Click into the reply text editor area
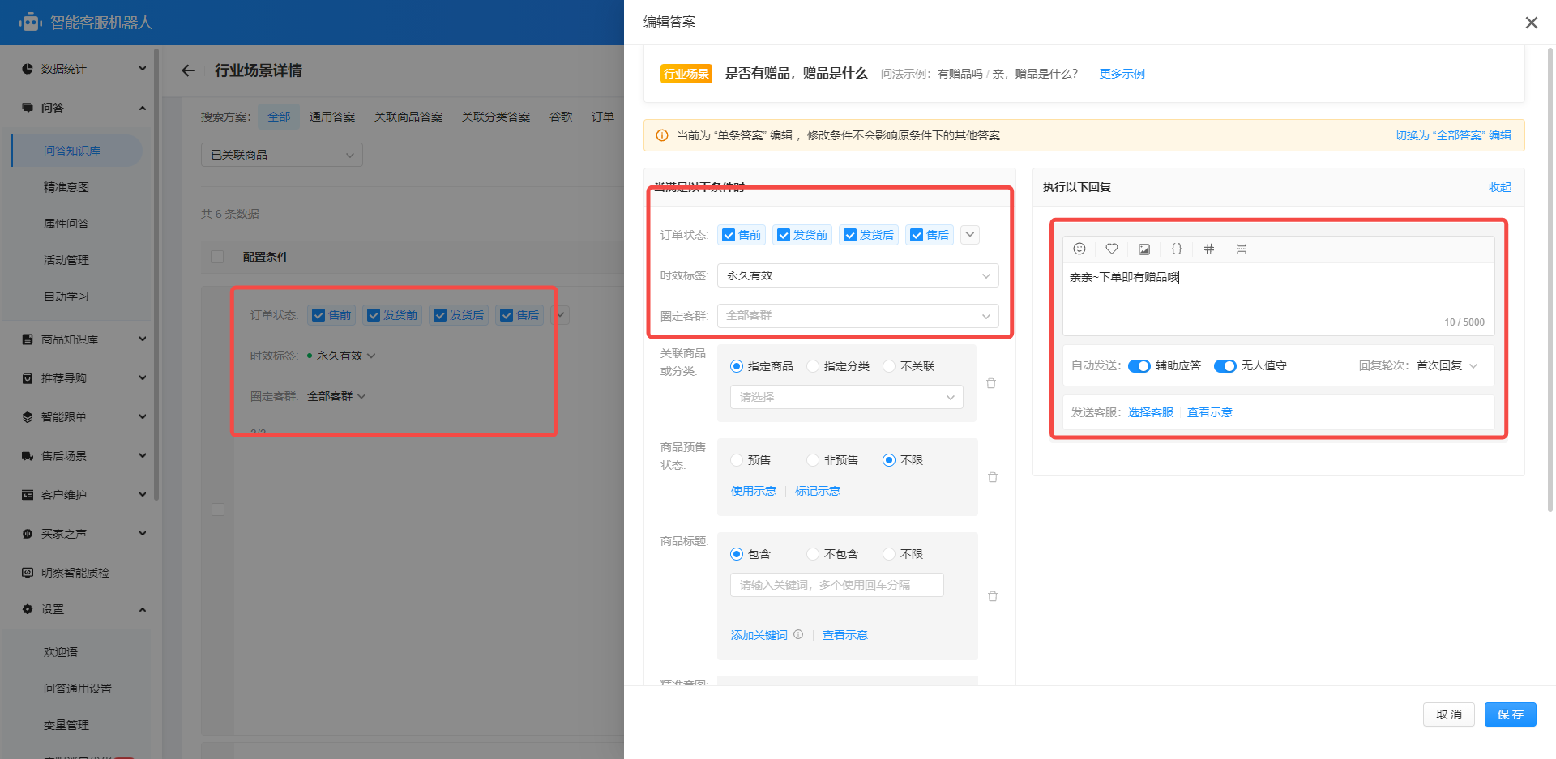 (x=1279, y=299)
